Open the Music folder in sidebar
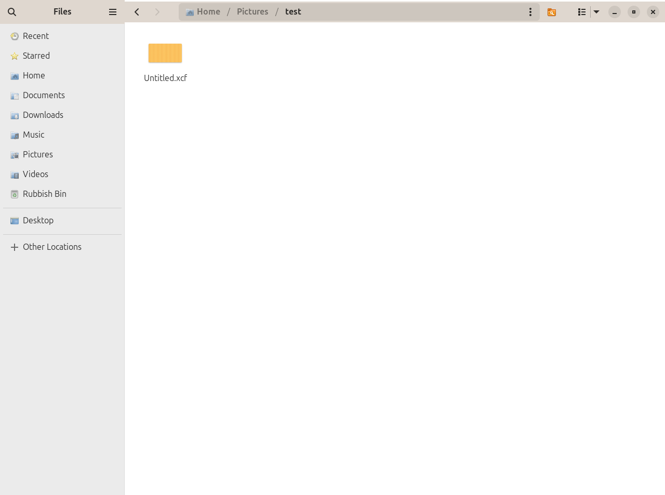 coord(33,135)
